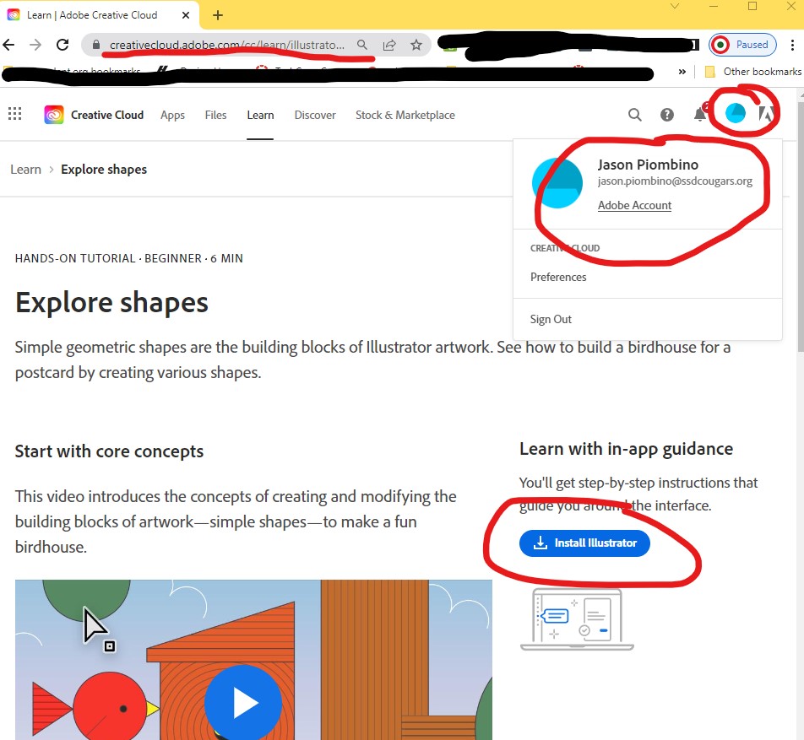Click the address bar URL
Screen dimensions: 804x740
pyautogui.click(x=226, y=45)
